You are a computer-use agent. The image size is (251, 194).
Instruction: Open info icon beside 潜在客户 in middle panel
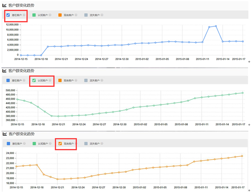tap(24, 80)
